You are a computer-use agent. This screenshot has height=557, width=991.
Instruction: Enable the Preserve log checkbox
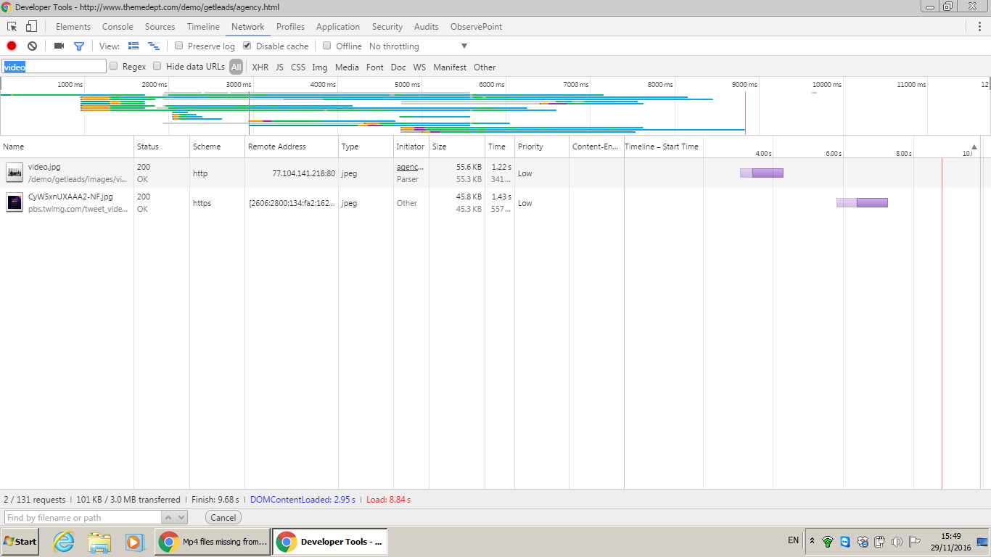pyautogui.click(x=179, y=46)
